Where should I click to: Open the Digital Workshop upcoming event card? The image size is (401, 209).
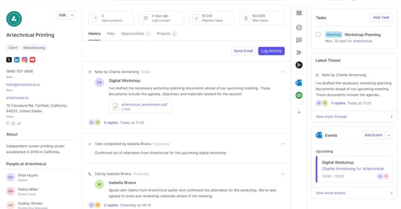coord(354,169)
